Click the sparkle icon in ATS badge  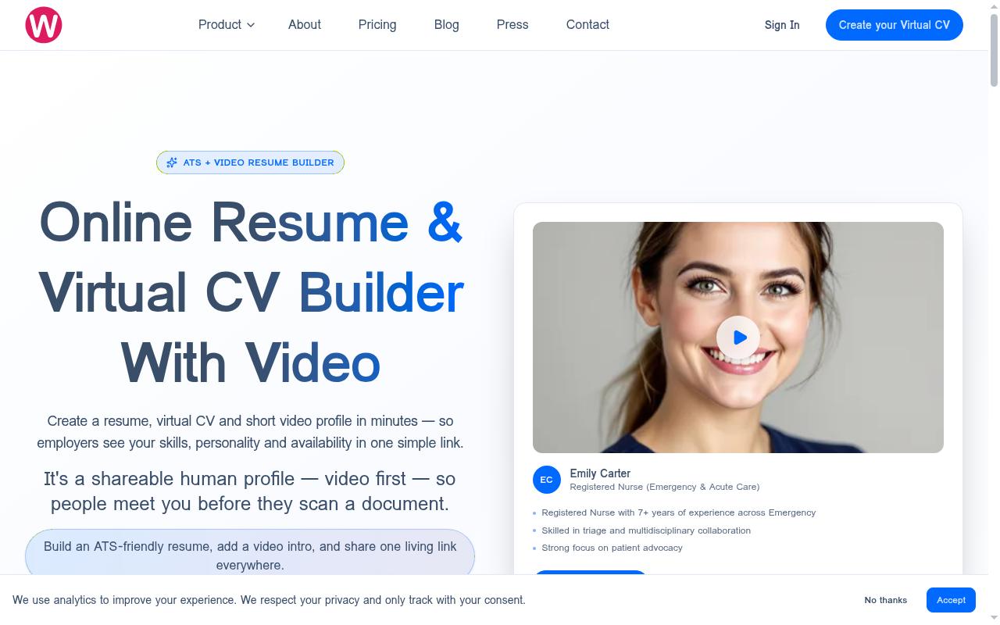[x=172, y=162]
